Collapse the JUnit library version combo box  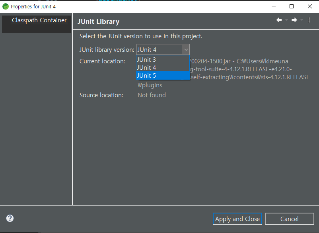pos(186,49)
